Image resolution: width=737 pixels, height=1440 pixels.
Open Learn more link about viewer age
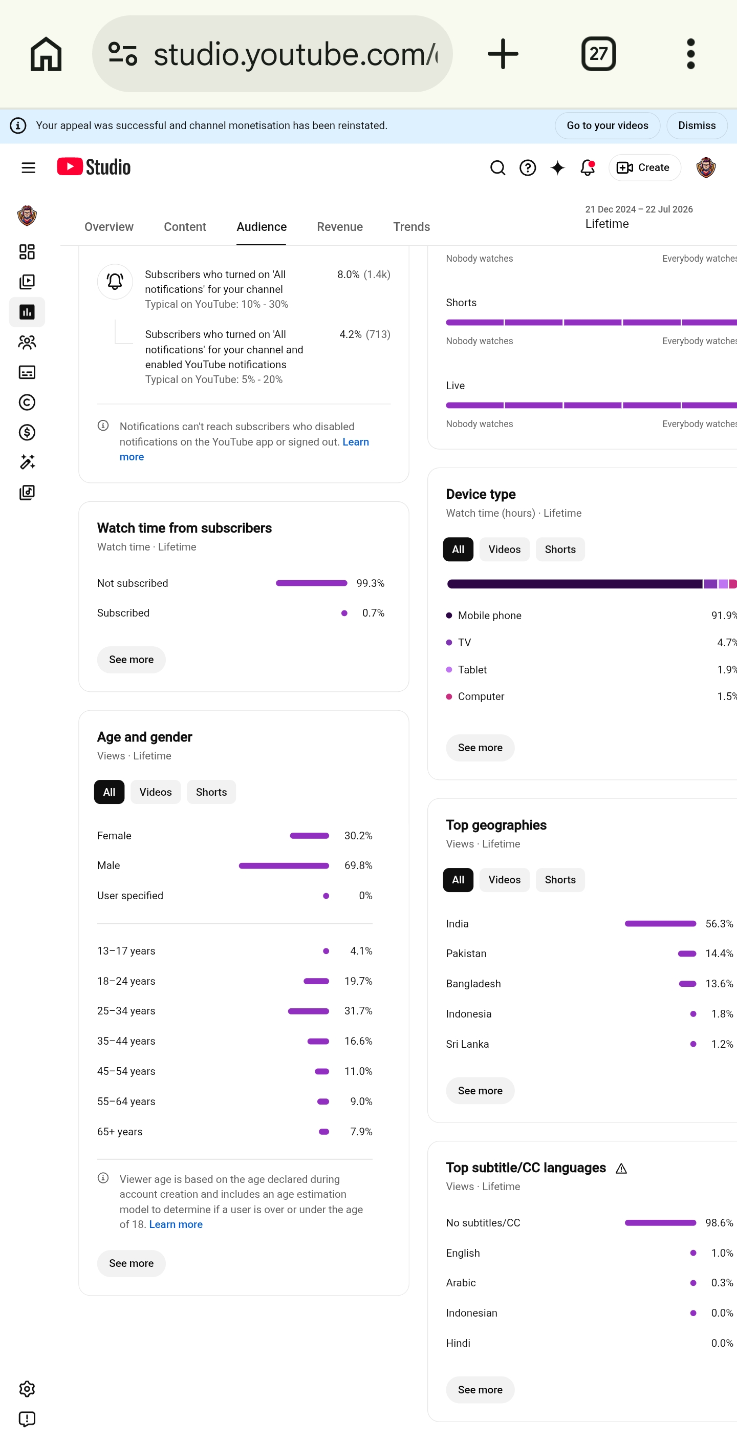point(176,1224)
